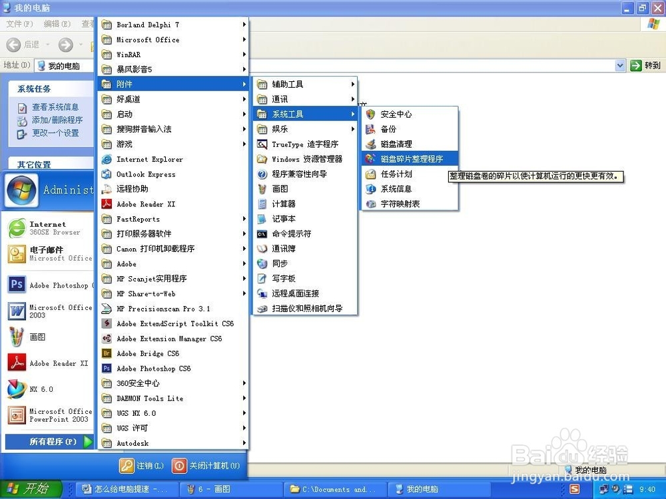This screenshot has height=499, width=666.
Task: Click 所有程序 all programs button
Action: 49,441
